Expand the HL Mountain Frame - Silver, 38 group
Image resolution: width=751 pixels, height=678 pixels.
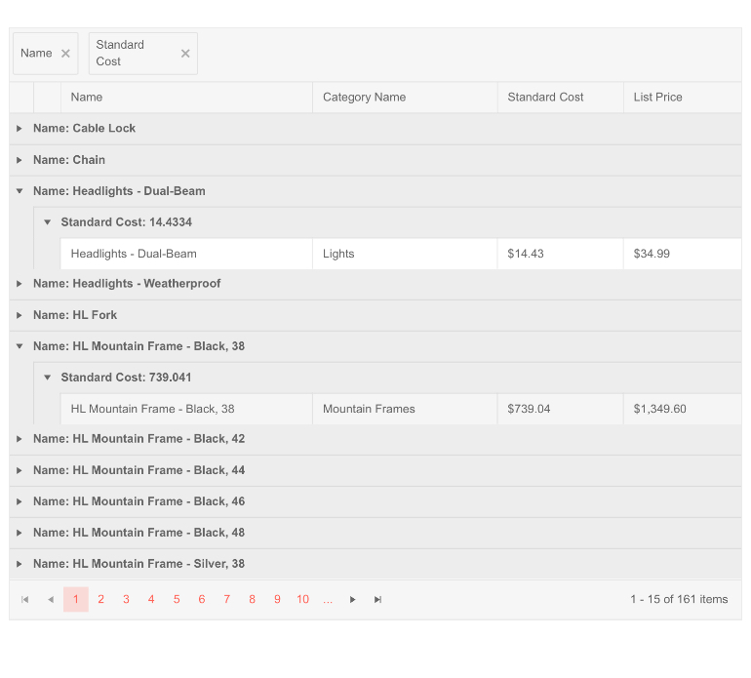(x=20, y=564)
